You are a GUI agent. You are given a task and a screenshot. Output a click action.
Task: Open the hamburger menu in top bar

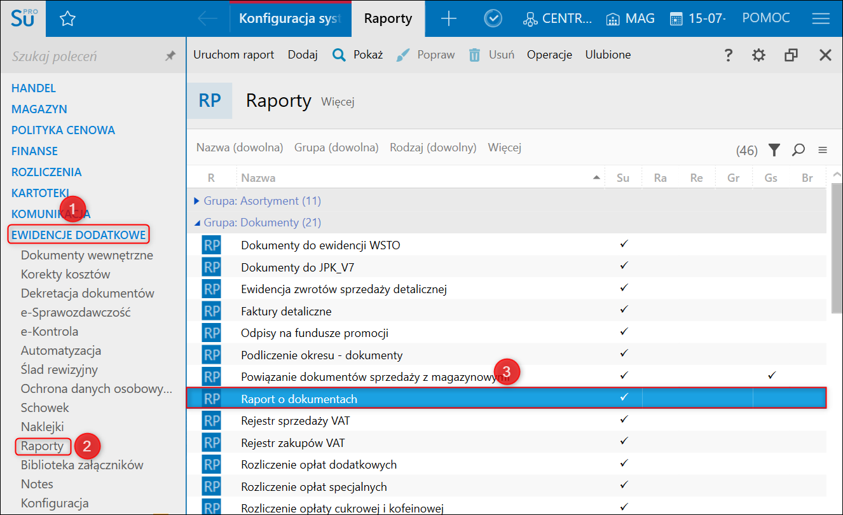821,19
